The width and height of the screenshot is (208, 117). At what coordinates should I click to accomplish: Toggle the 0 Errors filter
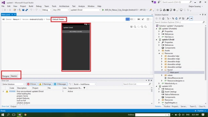pos(32,84)
